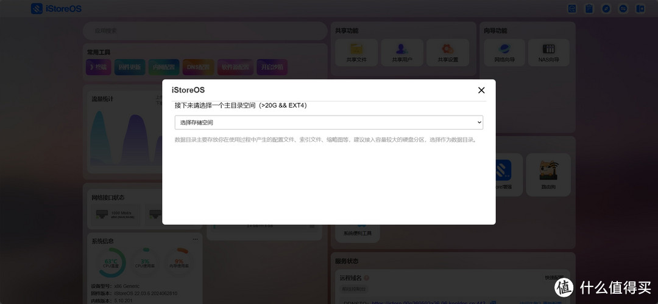Open the 系统便利工具 tile
Viewport: 658px width, 304px height.
click(x=358, y=233)
